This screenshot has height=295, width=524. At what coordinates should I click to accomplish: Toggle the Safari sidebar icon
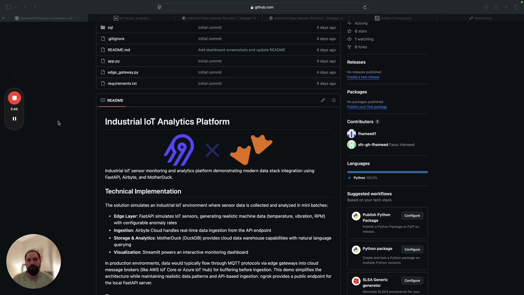pos(8,7)
